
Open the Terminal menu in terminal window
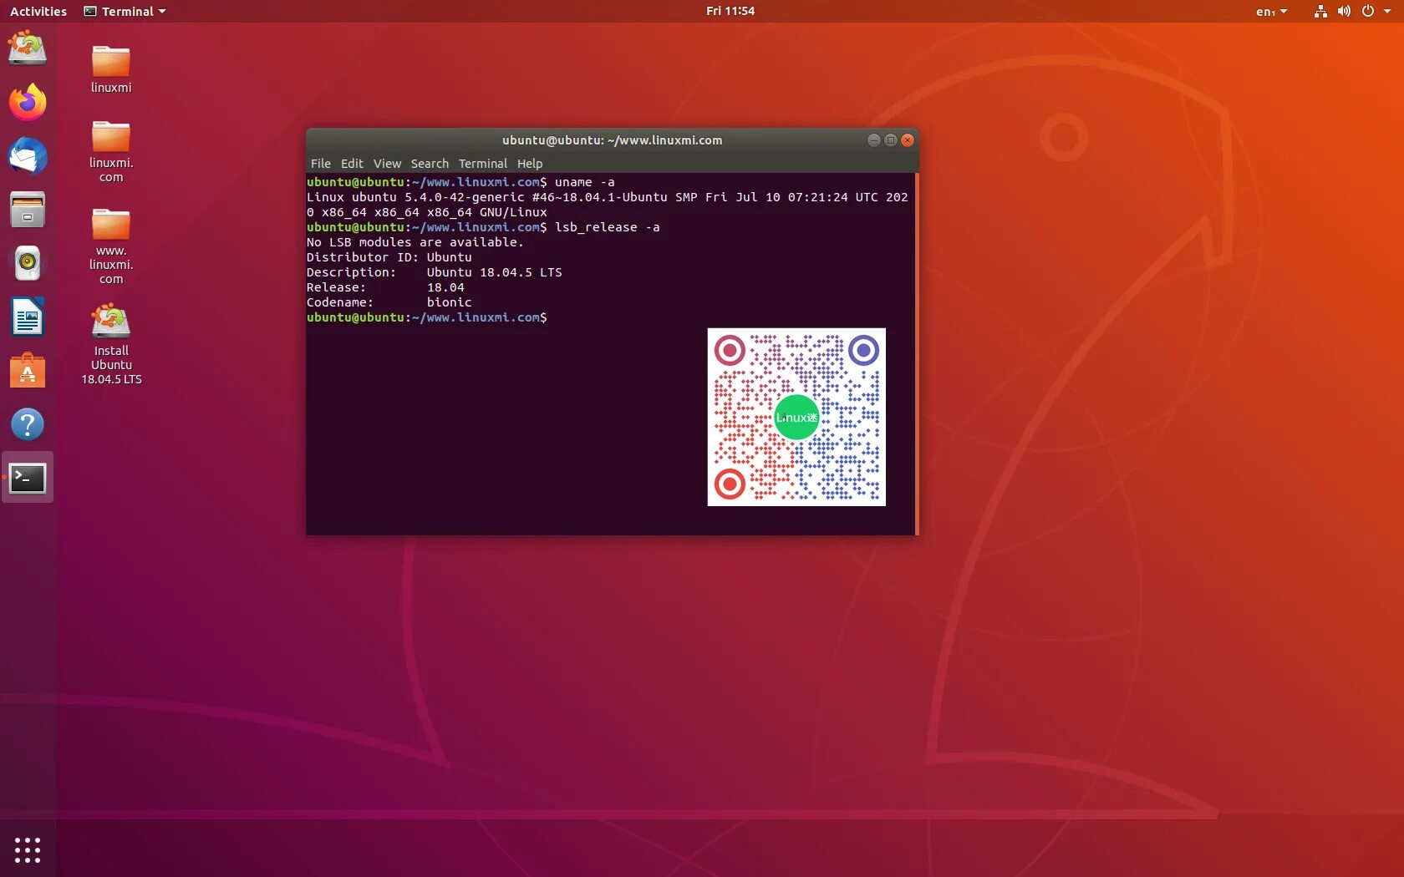(x=482, y=164)
